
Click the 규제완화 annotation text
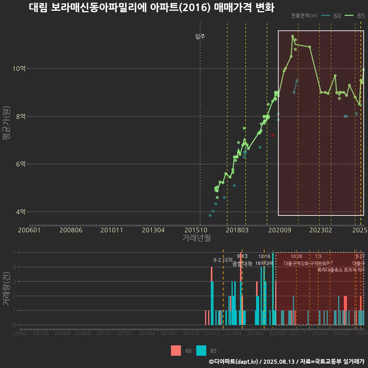(318, 263)
